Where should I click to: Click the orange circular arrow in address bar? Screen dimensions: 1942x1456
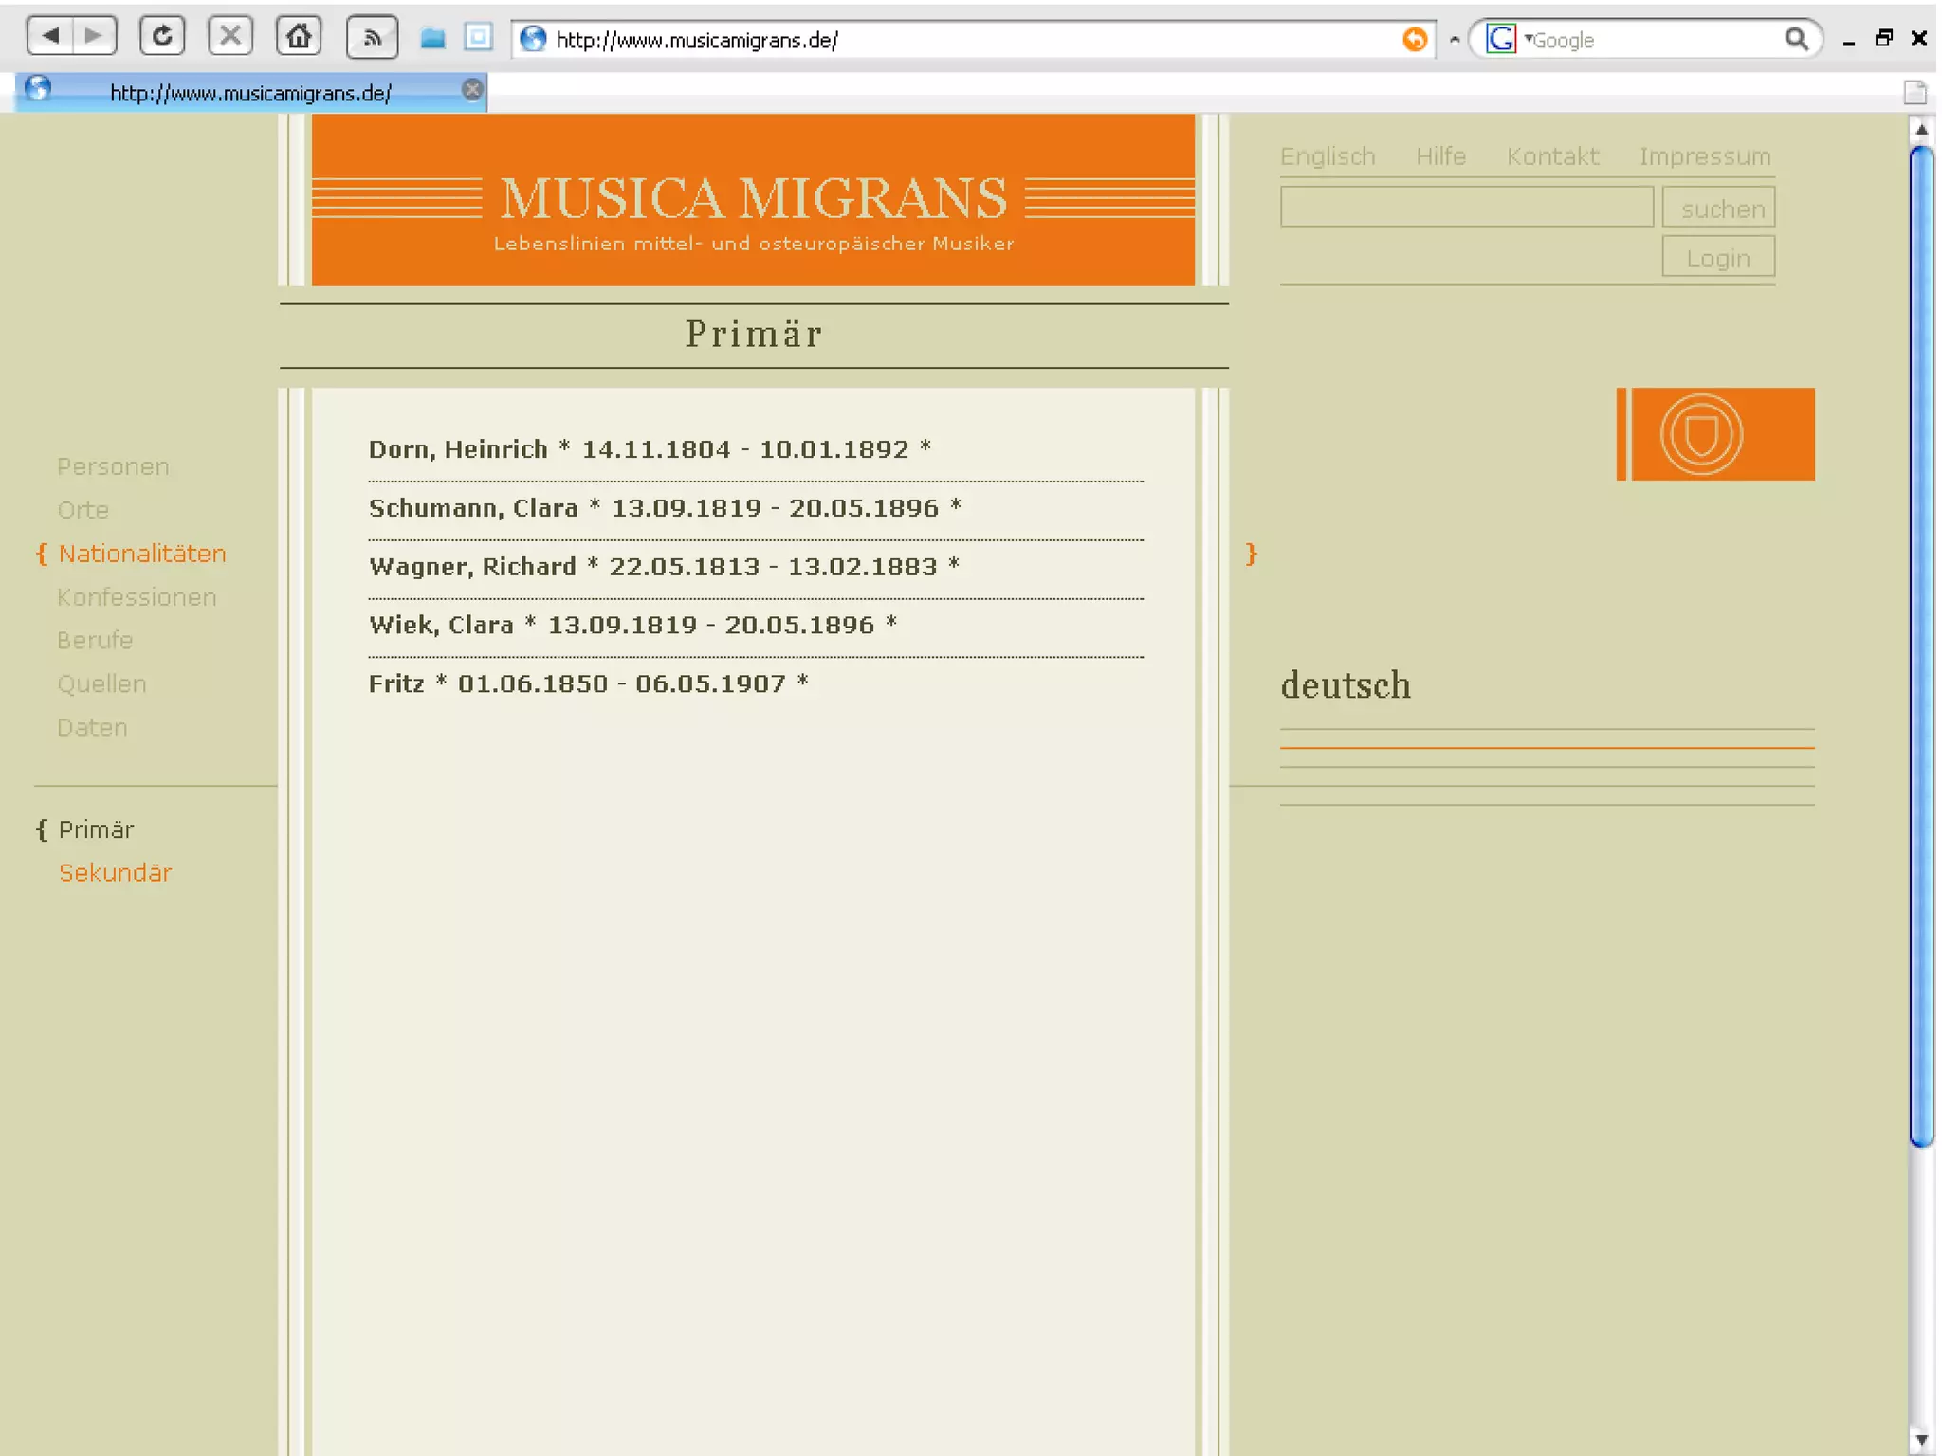[x=1414, y=40]
